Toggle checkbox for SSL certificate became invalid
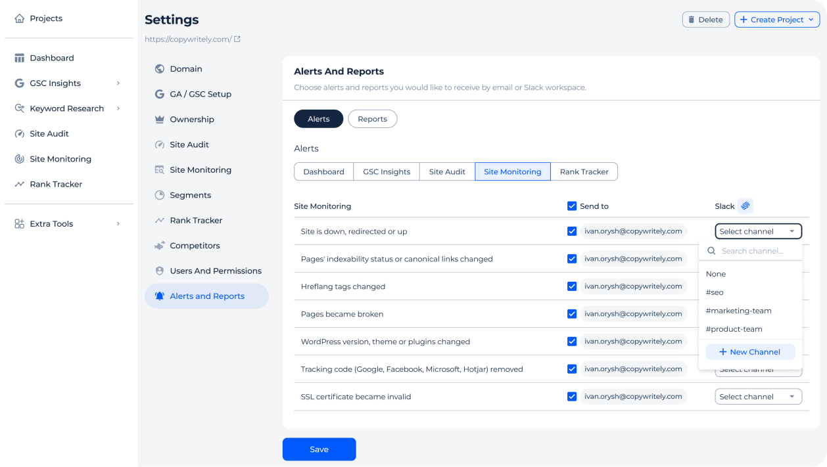Viewport: 827px width, 467px height. [x=572, y=397]
